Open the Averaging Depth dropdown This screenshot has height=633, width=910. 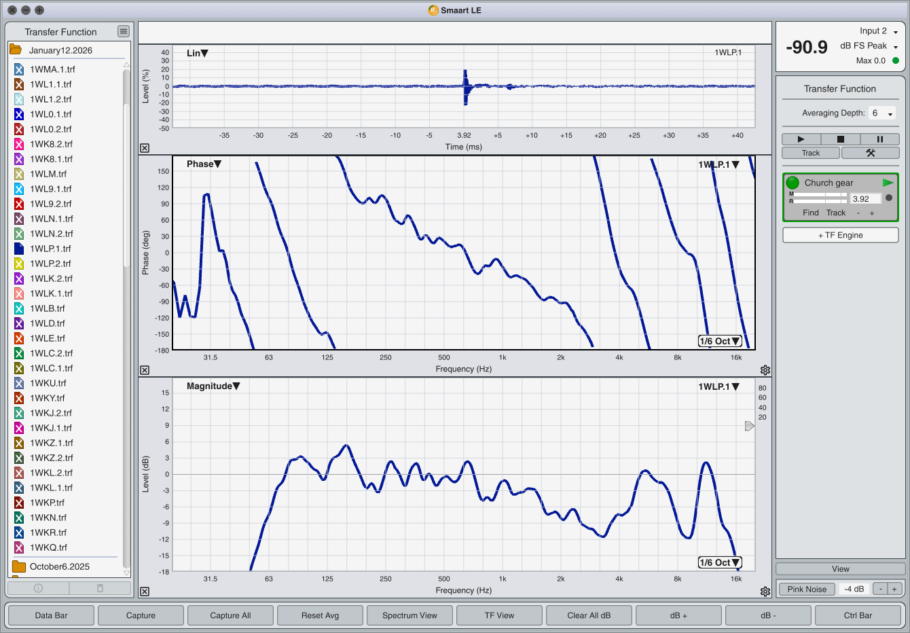882,113
